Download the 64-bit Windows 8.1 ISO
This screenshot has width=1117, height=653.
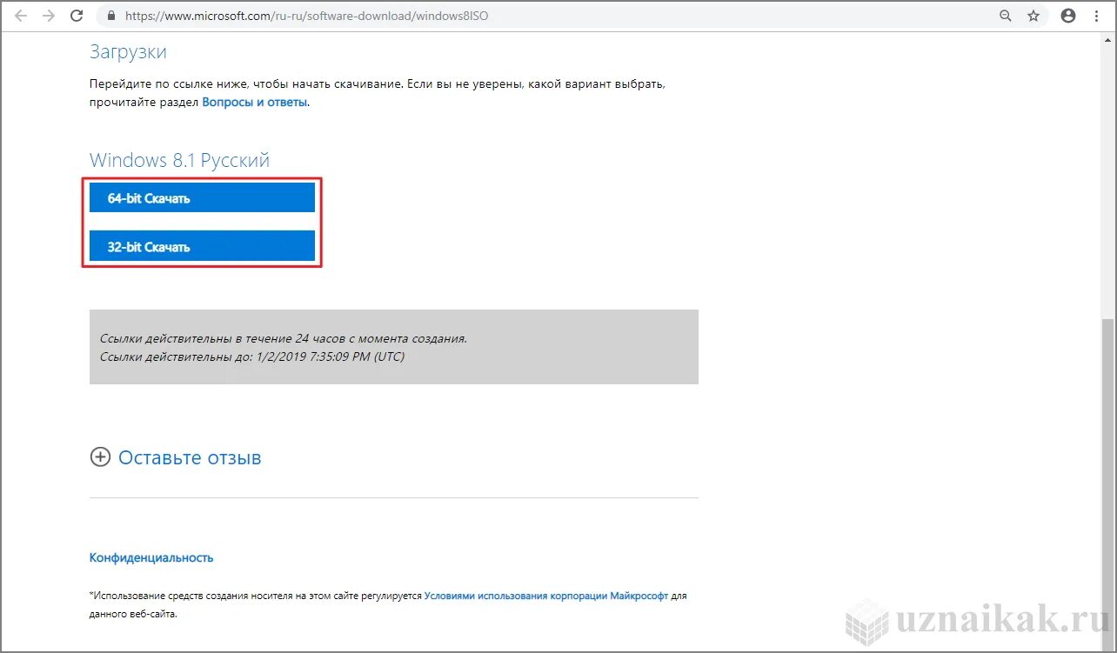[x=201, y=197]
